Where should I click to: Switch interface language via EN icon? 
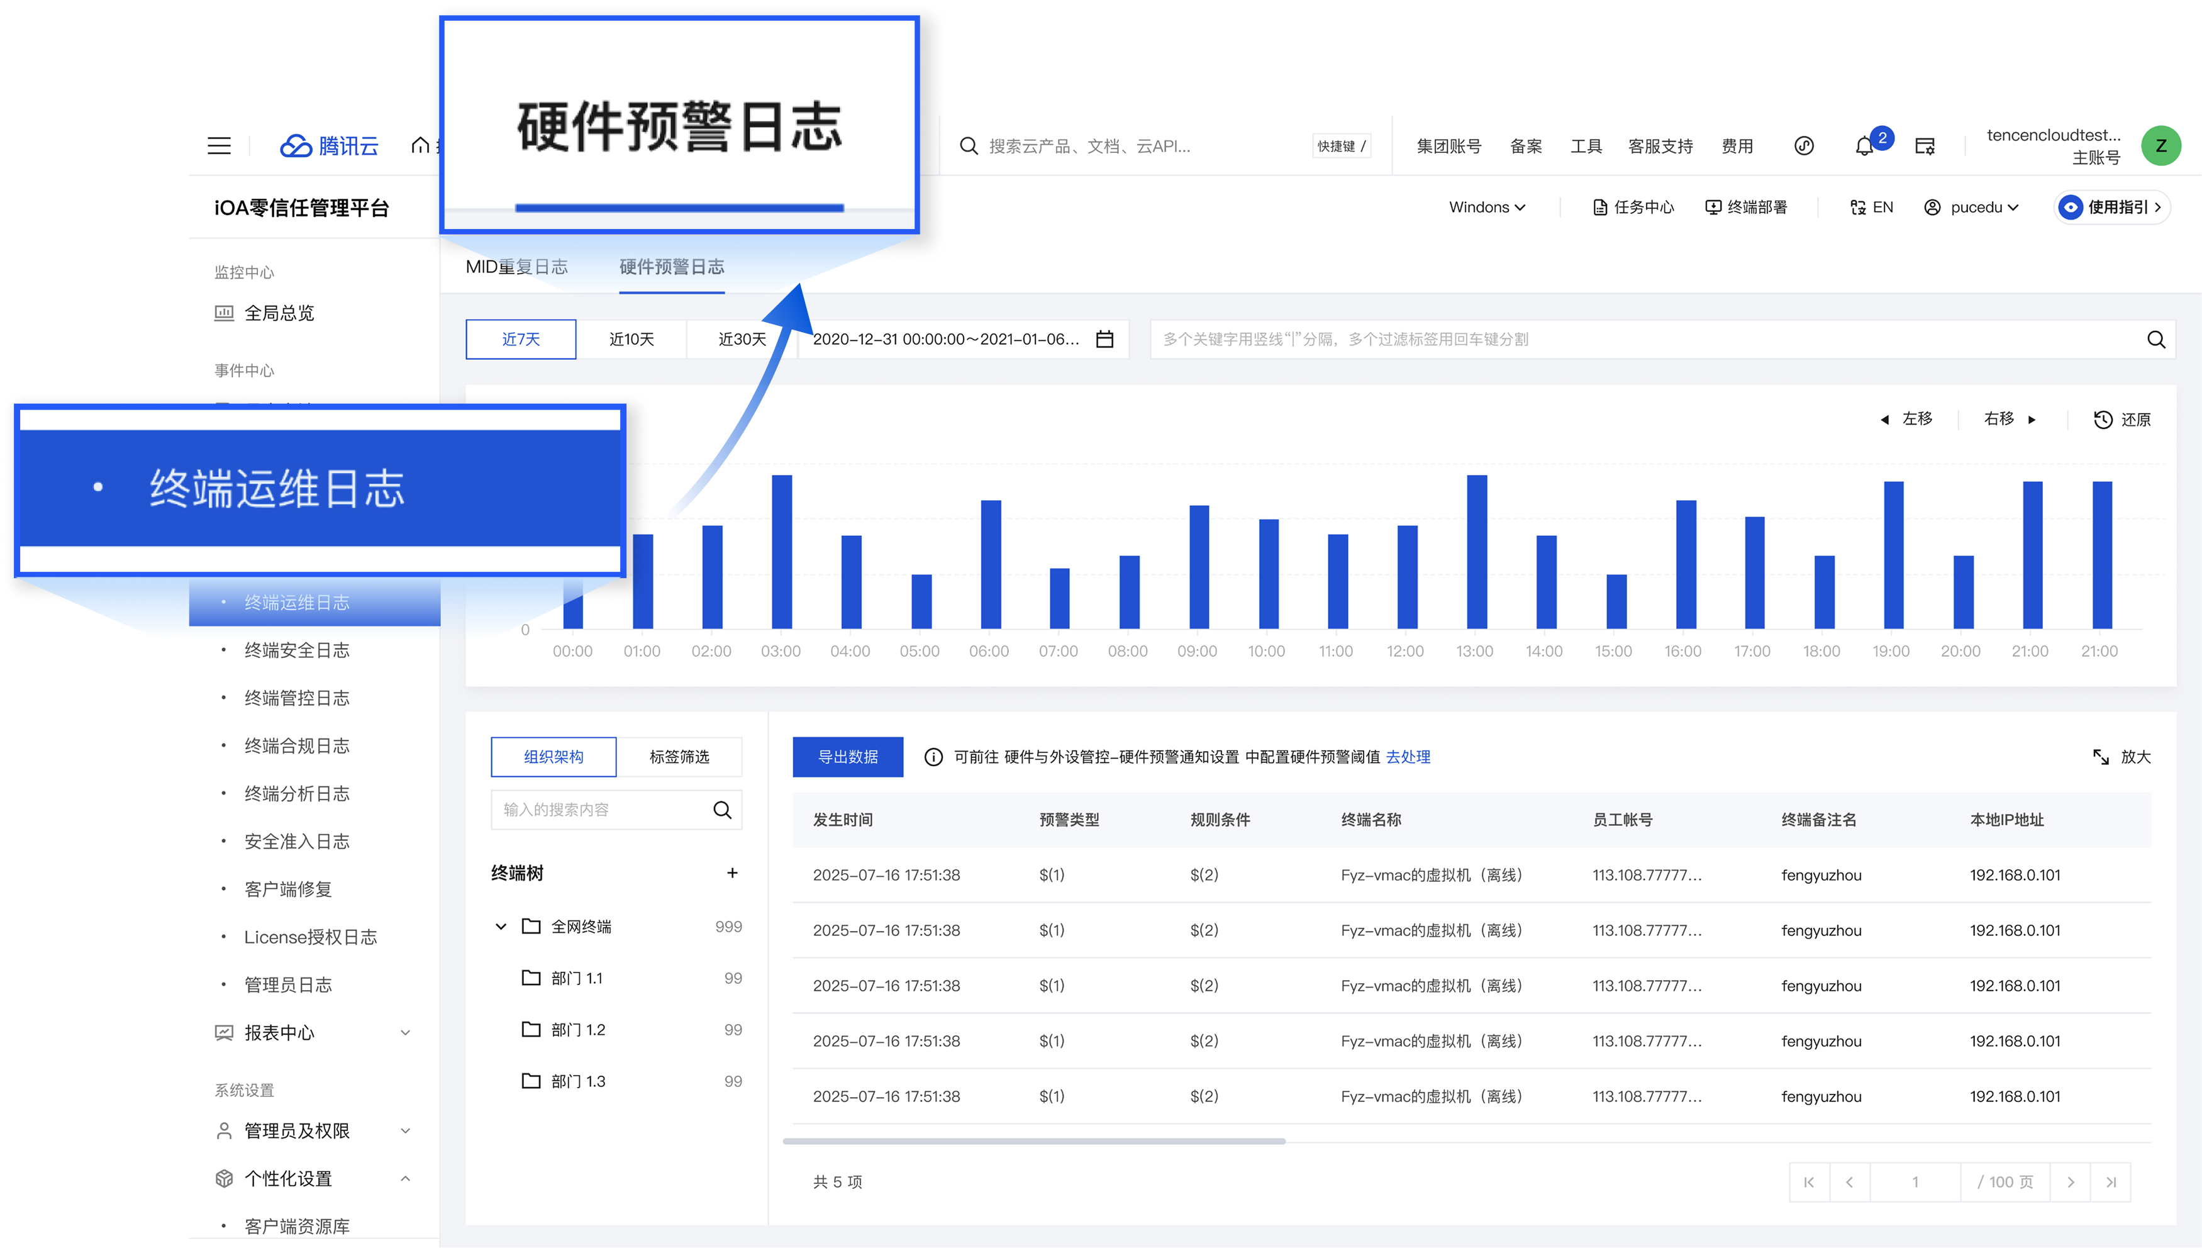pos(1871,206)
